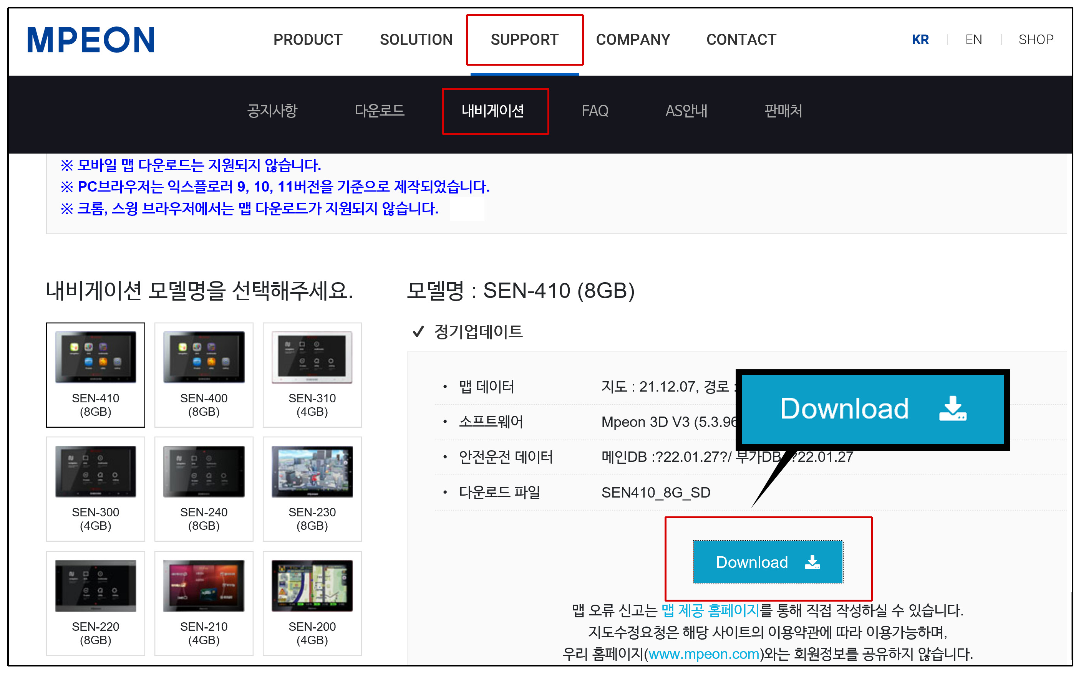This screenshot has width=1081, height=673.
Task: Click the 크롬, 스윙 브라우저 notice line
Action: pos(249,208)
